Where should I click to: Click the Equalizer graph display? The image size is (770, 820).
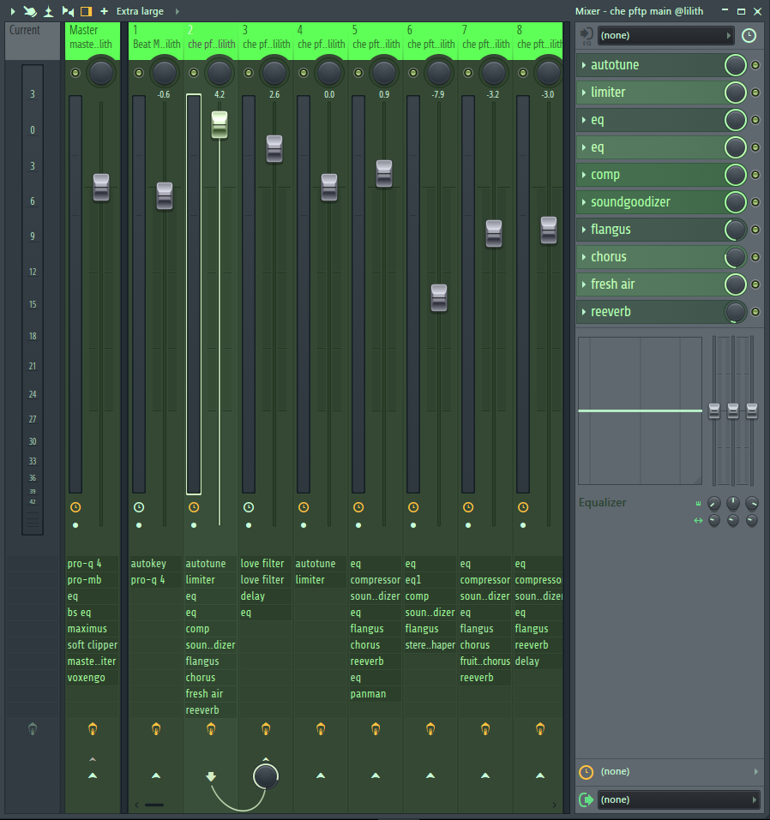tap(640, 411)
